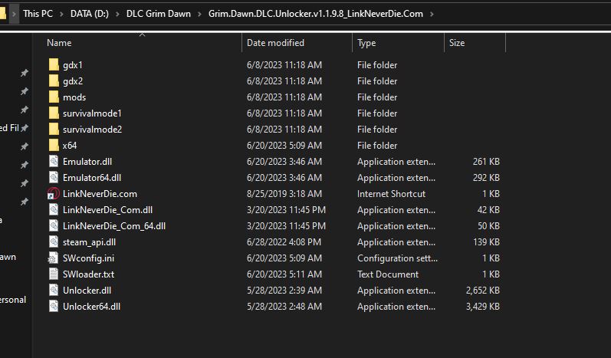The width and height of the screenshot is (611, 358).
Task: Select the file name gdx1
Action: coord(73,65)
